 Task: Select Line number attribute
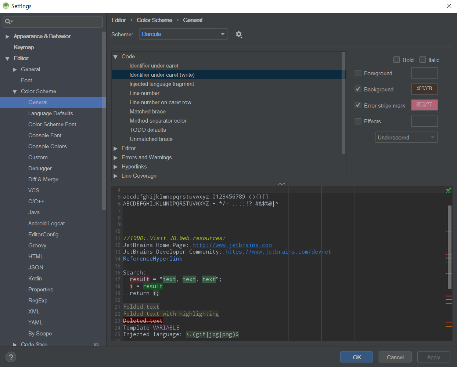pyautogui.click(x=144, y=93)
